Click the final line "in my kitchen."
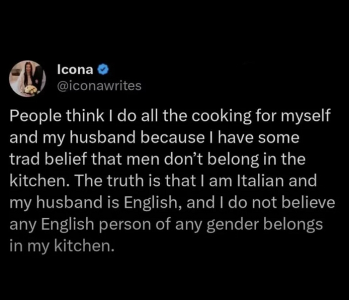Viewport: 349px width, 300px height. click(62, 245)
